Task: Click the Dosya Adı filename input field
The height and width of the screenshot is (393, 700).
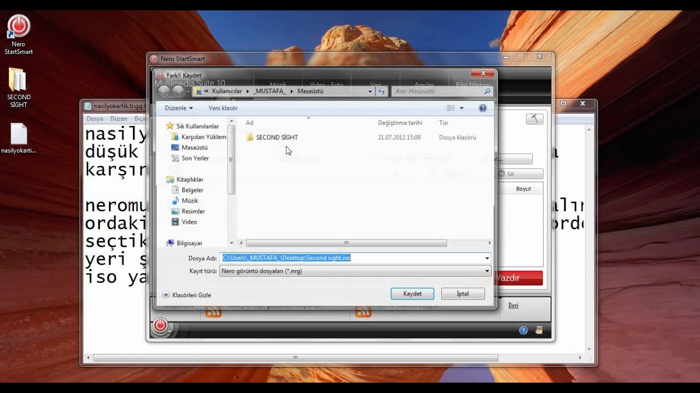Action: pos(351,258)
